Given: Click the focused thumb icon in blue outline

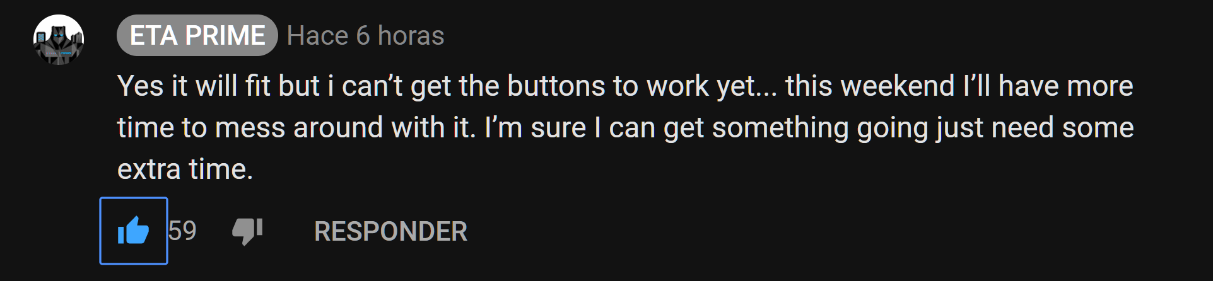Looking at the screenshot, I should tap(133, 231).
